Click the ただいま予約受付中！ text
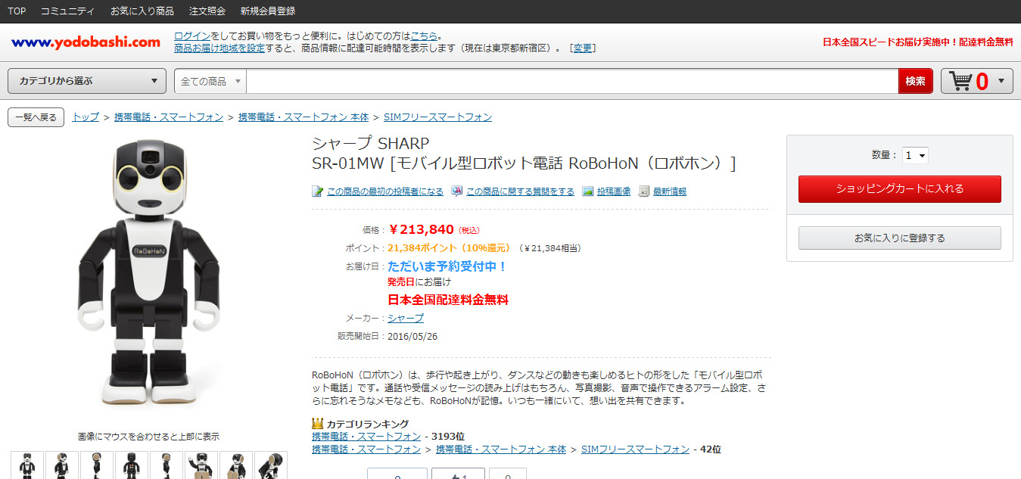 click(x=447, y=266)
